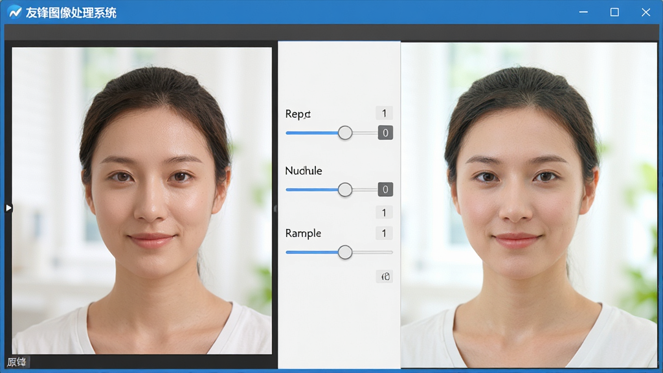The height and width of the screenshot is (373, 663).
Task: Click the small icon box below the Rample slider
Action: [x=385, y=277]
